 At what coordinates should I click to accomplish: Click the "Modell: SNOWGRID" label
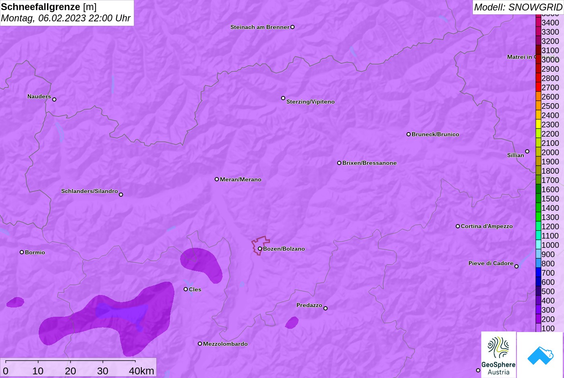(x=518, y=7)
